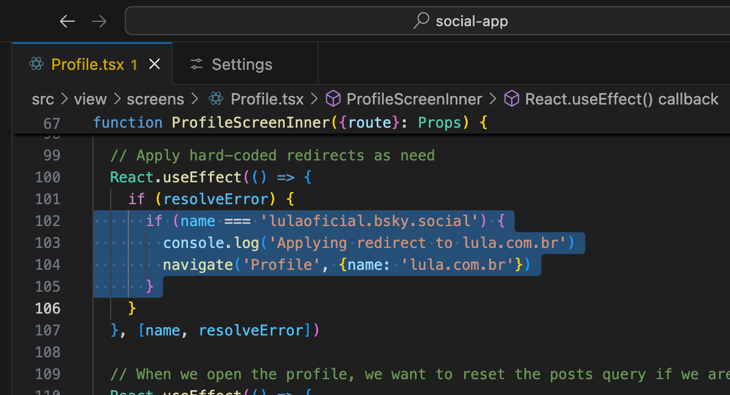Click the cube icon before ProfileScreenInner breadcrumb
This screenshot has height=395, width=730.
pyautogui.click(x=333, y=99)
